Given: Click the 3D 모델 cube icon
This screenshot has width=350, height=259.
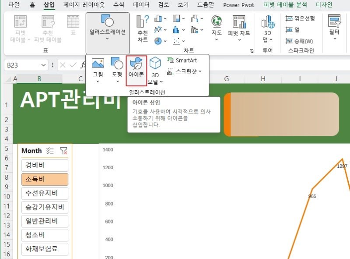Looking at the screenshot, I should [x=155, y=63].
